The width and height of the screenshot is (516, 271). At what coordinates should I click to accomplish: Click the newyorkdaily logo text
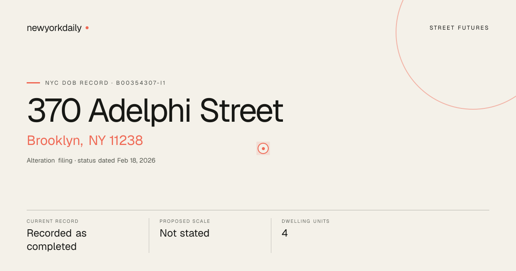[54, 28]
